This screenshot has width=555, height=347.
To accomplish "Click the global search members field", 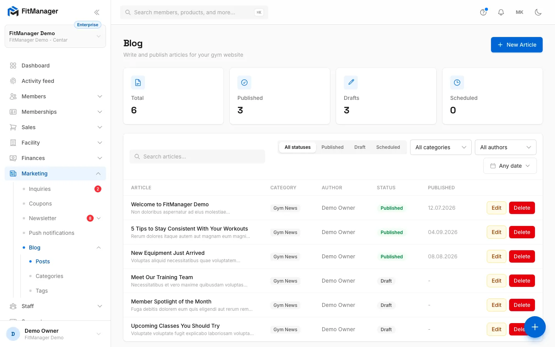I will pyautogui.click(x=194, y=12).
